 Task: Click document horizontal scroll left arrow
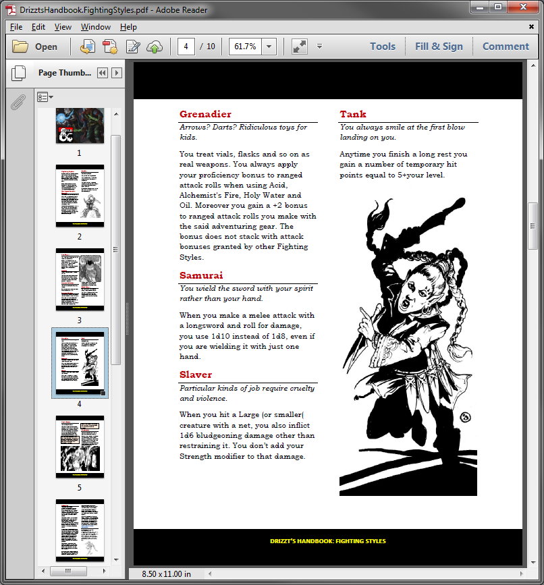click(211, 574)
